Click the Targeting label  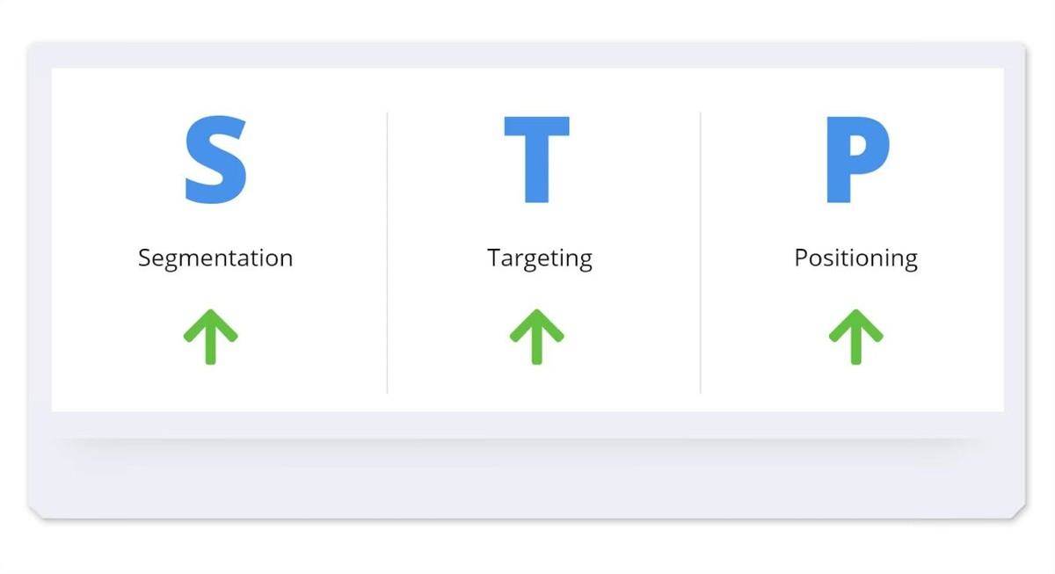540,258
